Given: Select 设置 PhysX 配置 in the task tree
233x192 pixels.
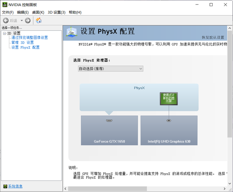Looking at the screenshot, I should (26, 47).
